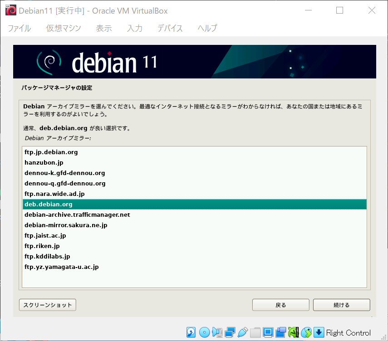Image resolution: width=388 pixels, height=341 pixels.
Task: Click the VirtualBox window title icon
Action: (10, 10)
